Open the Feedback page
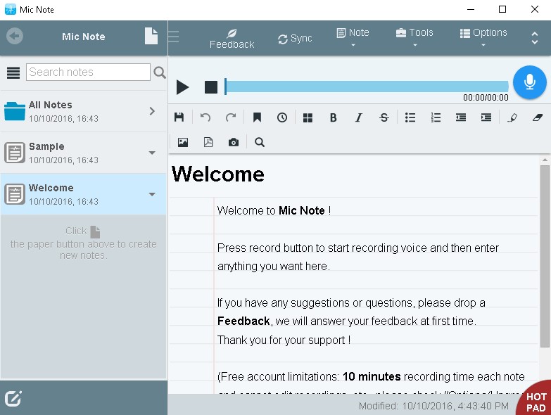 pyautogui.click(x=232, y=39)
